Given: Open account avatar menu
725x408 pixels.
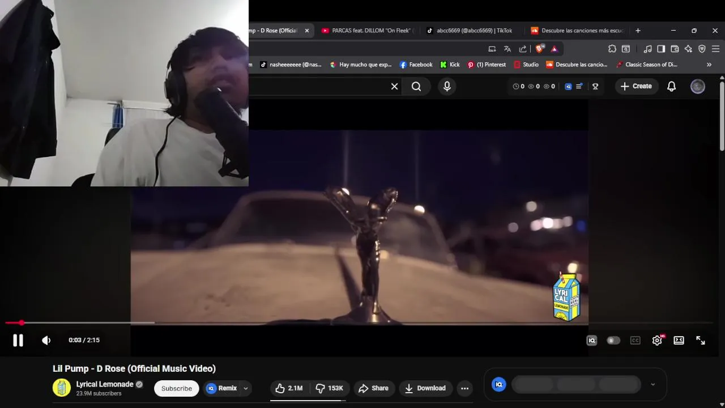Looking at the screenshot, I should (698, 86).
